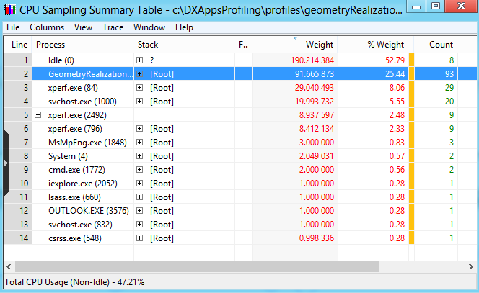The height and width of the screenshot is (293, 479).
Task: Minimize the CPU Sampling Summary window
Action: 416,6
